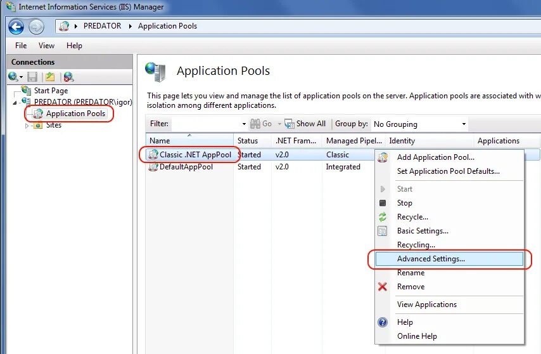541x354 pixels.
Task: Sort by the Status column header
Action: [x=253, y=141]
